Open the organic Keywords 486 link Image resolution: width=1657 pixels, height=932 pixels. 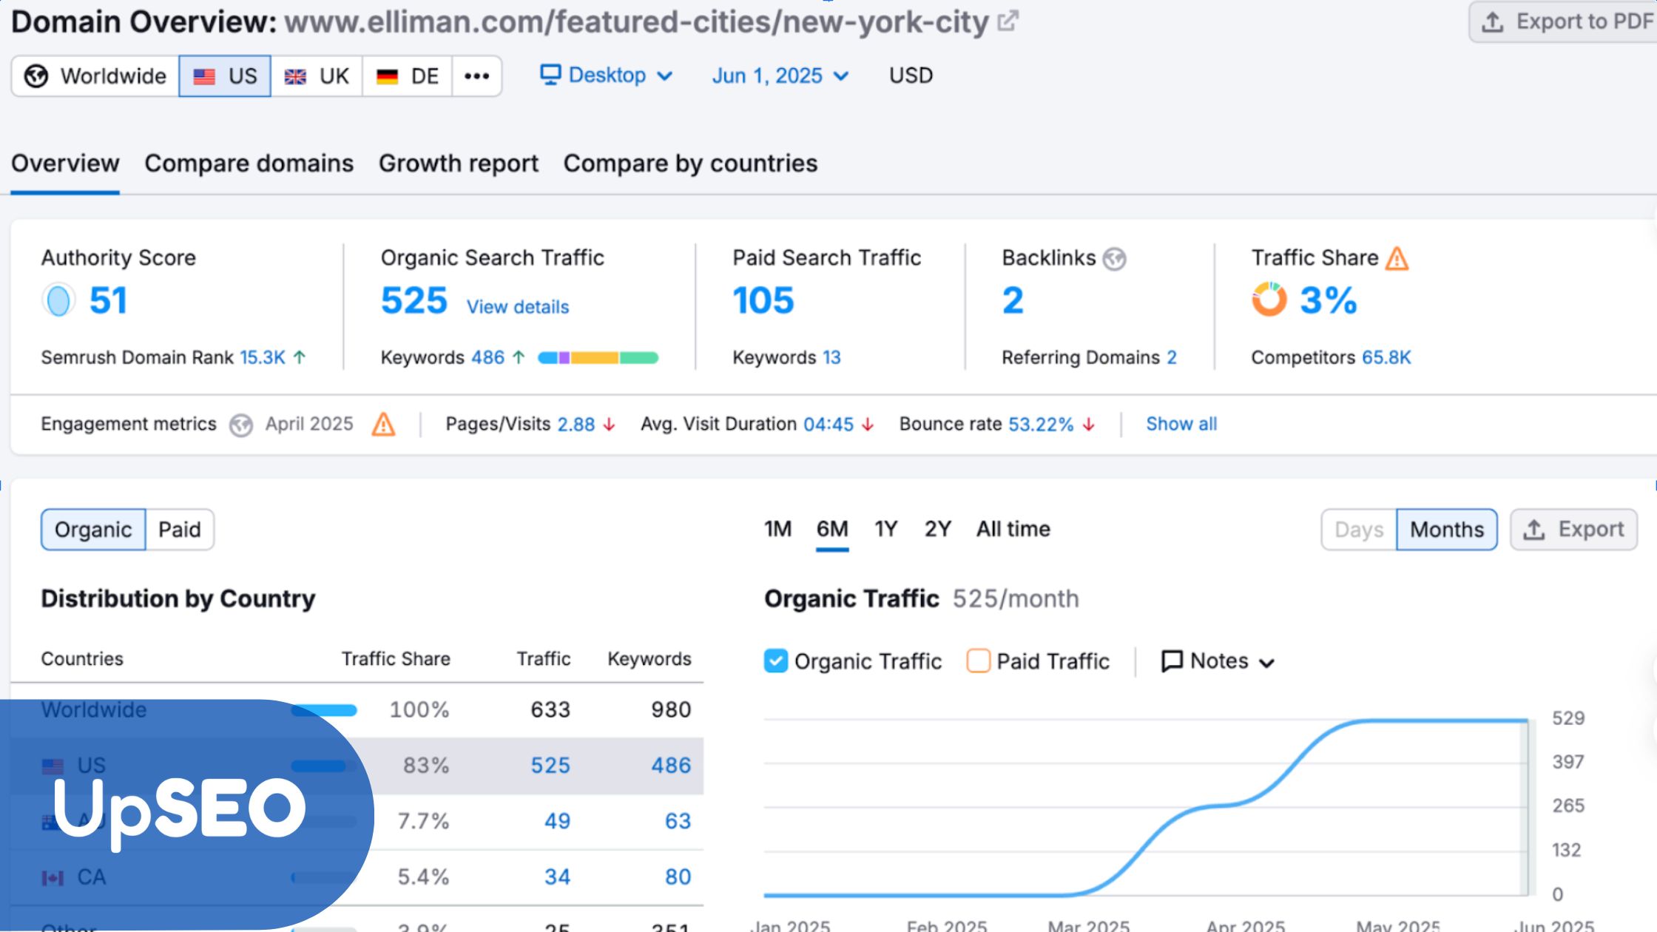[488, 358]
